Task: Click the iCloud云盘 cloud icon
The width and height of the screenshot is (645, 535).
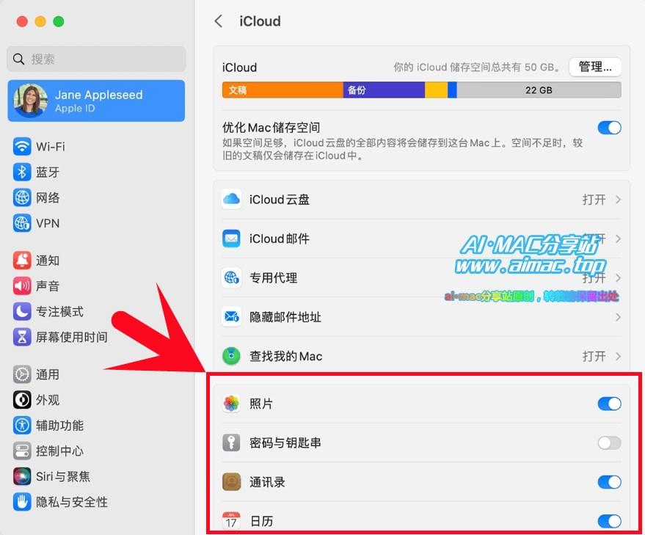Action: pyautogui.click(x=231, y=200)
